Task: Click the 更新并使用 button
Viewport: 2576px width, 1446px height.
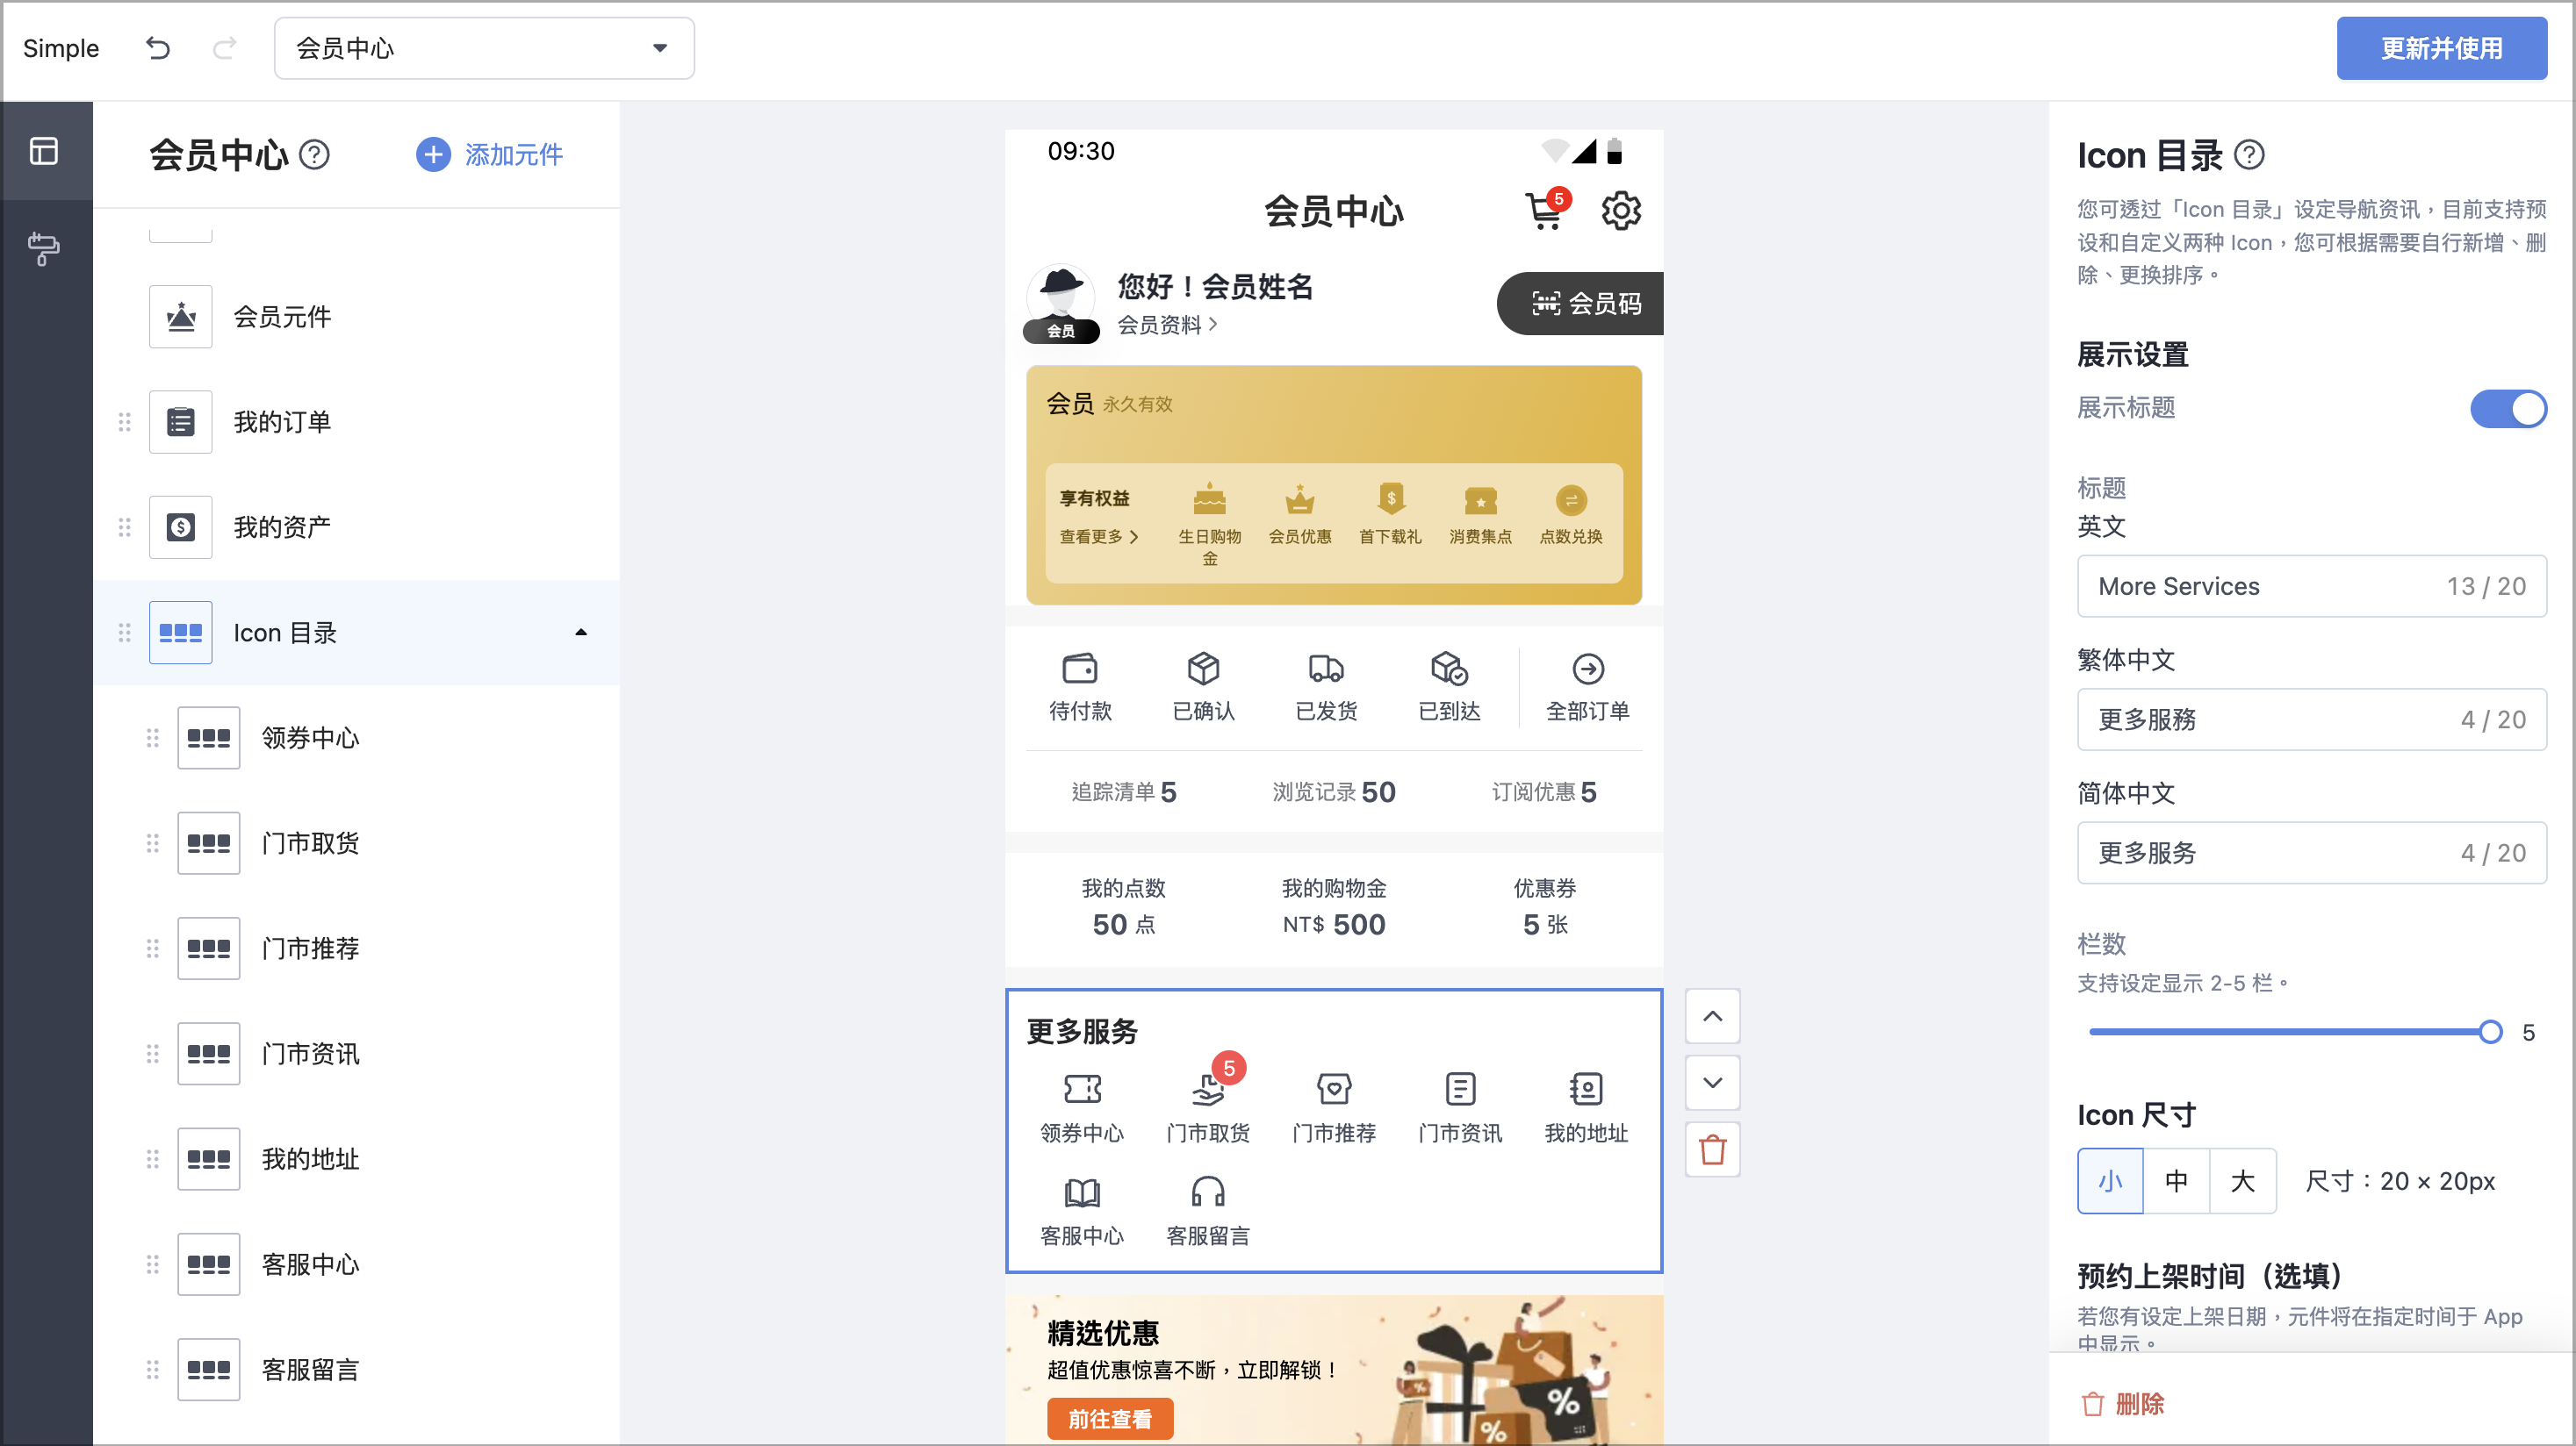Action: coord(2440,48)
